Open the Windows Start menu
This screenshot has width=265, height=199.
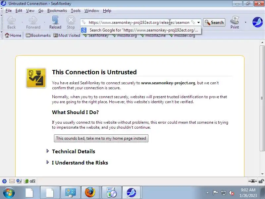9,192
